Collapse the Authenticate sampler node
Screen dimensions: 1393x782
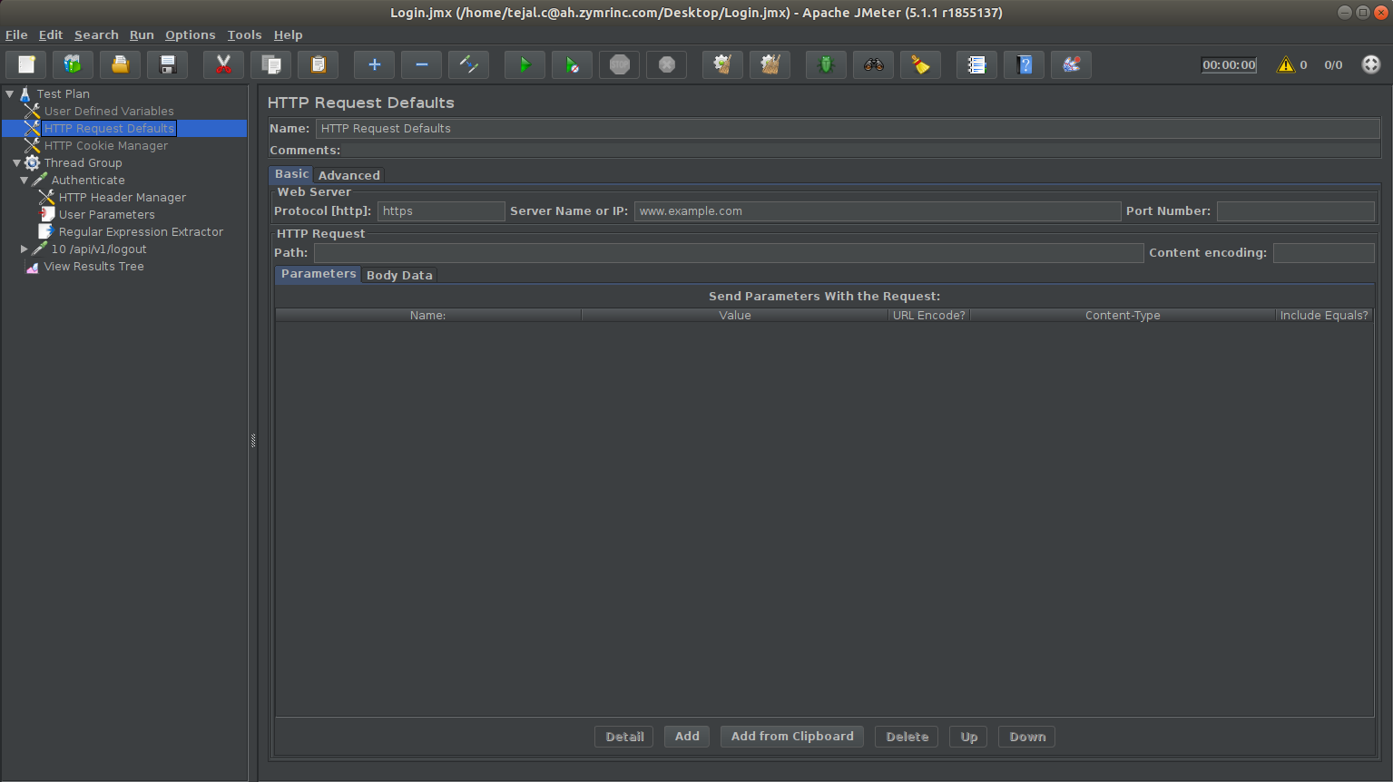(25, 181)
